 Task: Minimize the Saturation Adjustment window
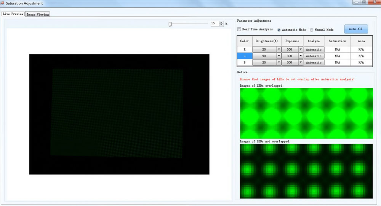(x=357, y=2)
